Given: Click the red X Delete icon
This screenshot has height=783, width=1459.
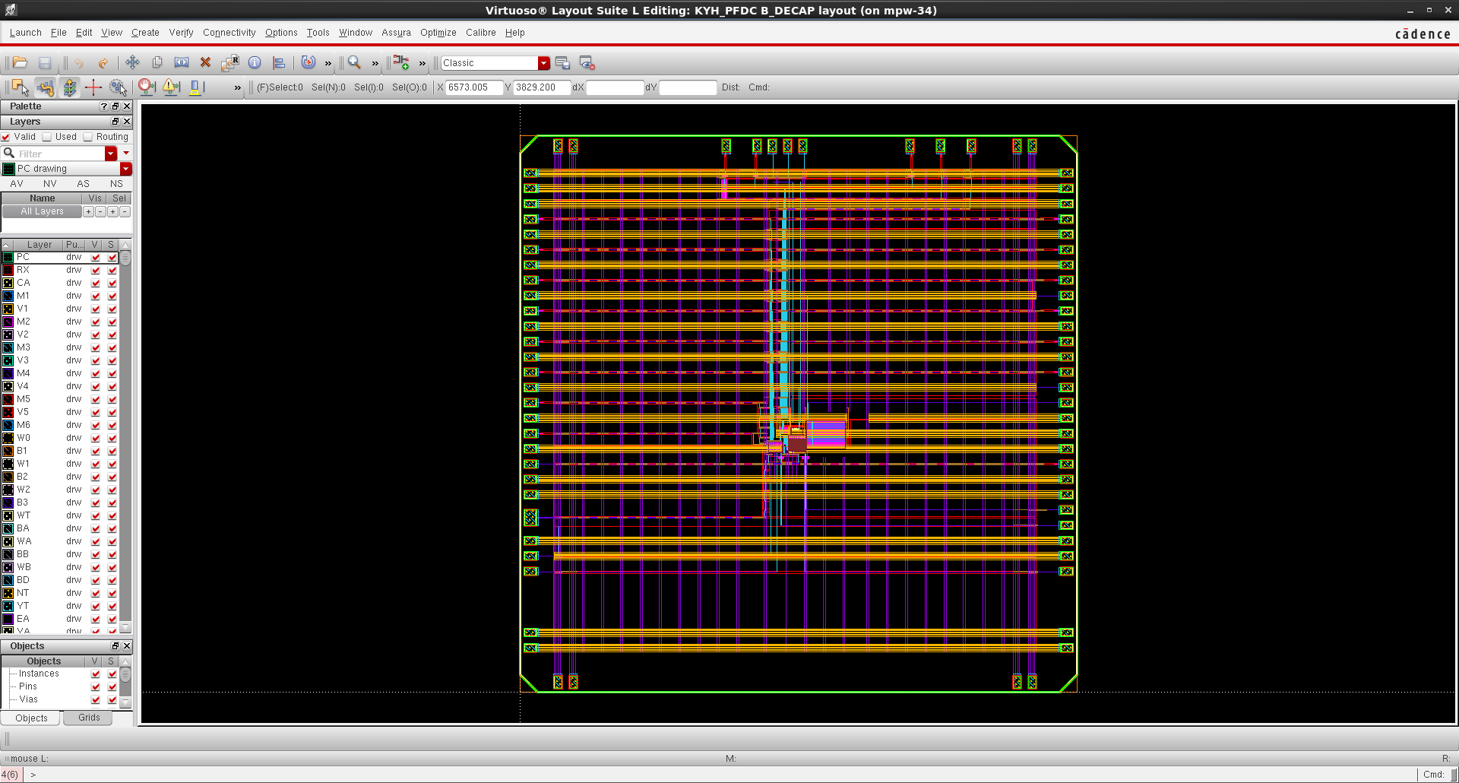Looking at the screenshot, I should pos(205,63).
